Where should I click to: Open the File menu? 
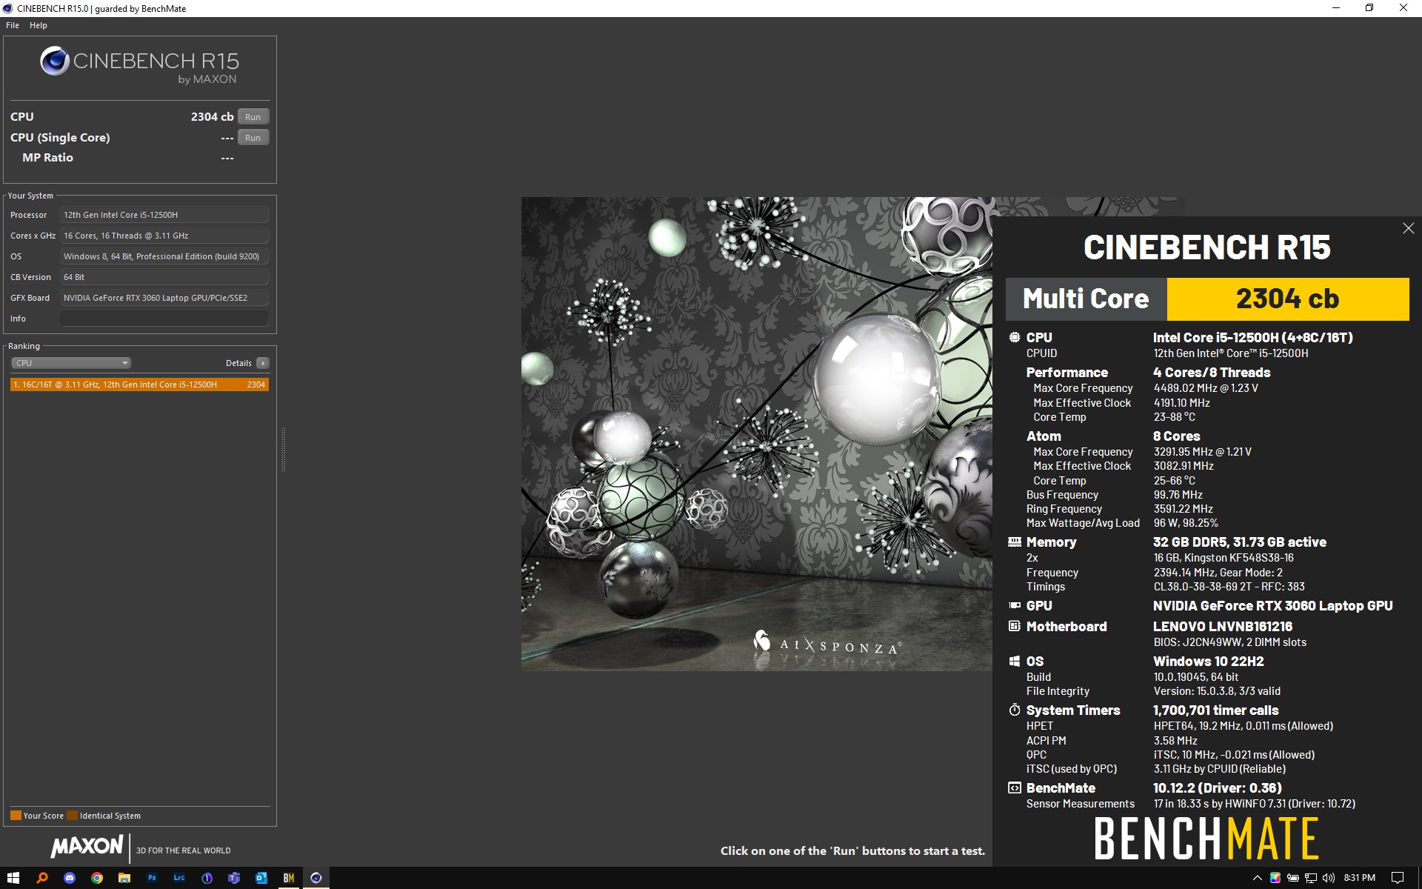tap(13, 25)
